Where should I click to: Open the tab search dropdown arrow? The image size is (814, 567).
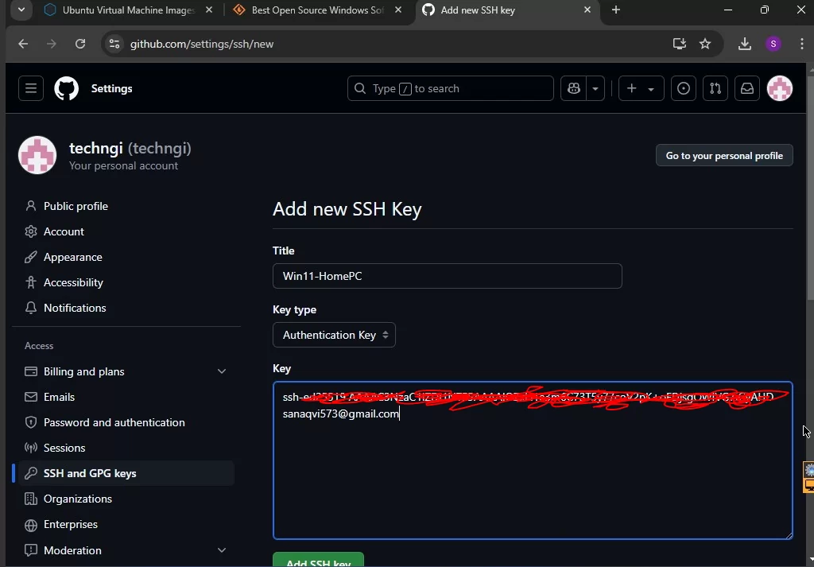click(x=21, y=10)
